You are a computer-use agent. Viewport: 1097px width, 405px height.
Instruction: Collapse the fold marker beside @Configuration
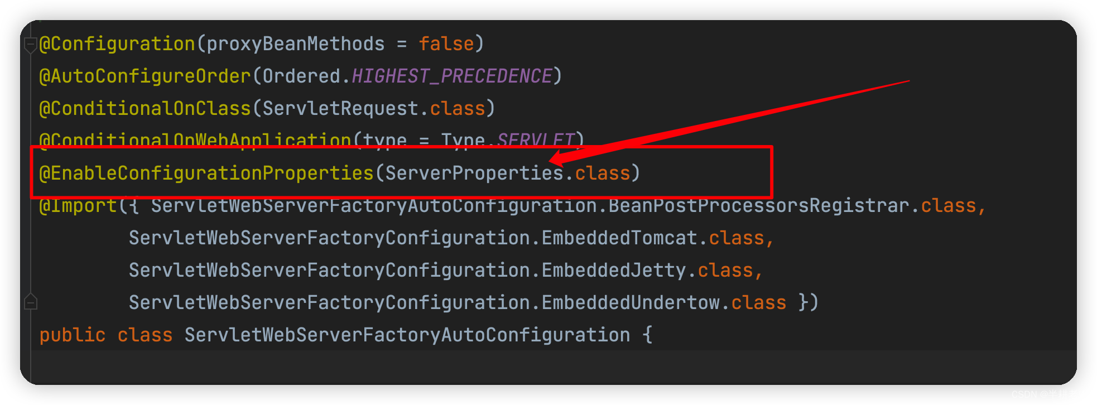[x=31, y=45]
